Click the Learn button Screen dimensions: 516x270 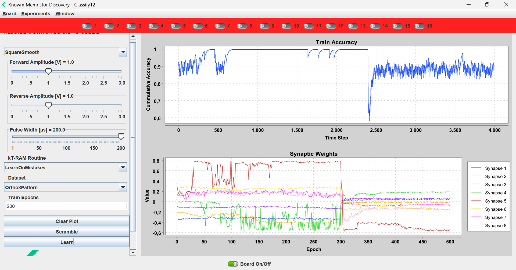tap(67, 242)
